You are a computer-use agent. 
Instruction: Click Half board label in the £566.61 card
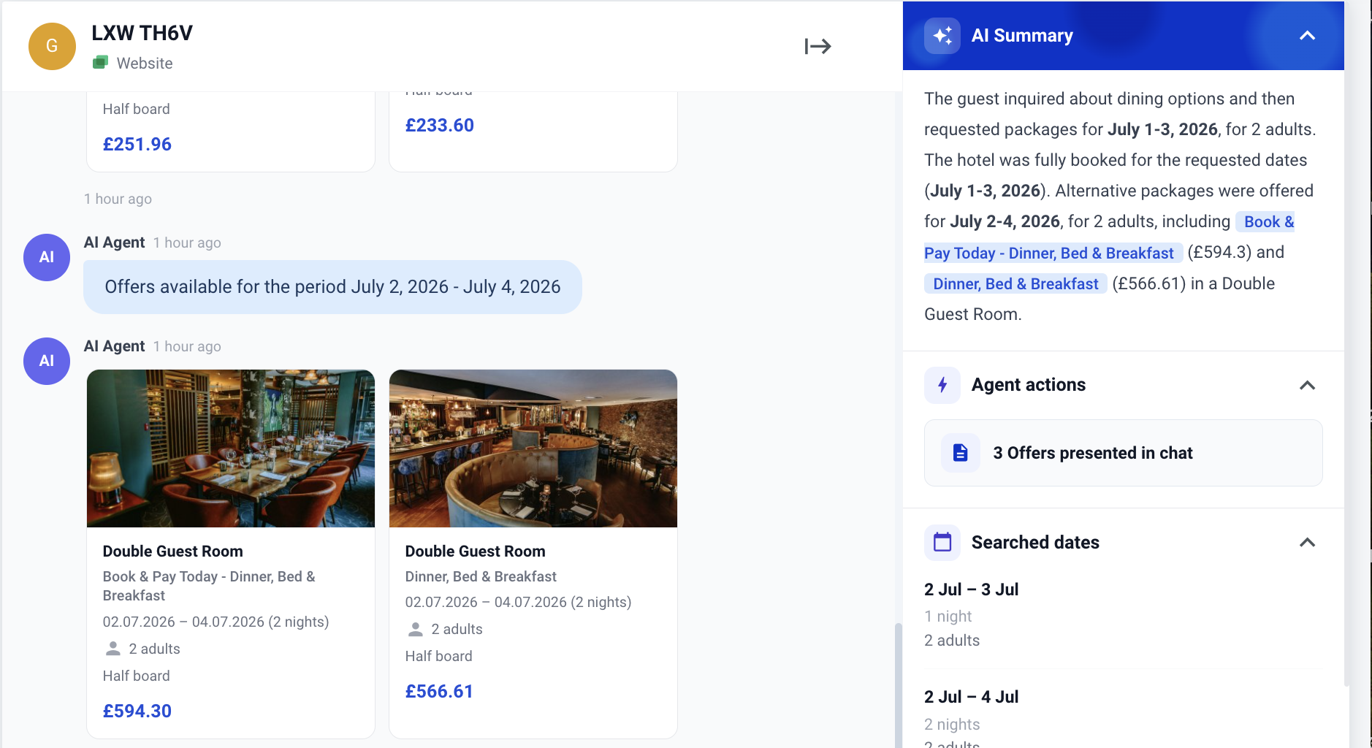(x=438, y=656)
